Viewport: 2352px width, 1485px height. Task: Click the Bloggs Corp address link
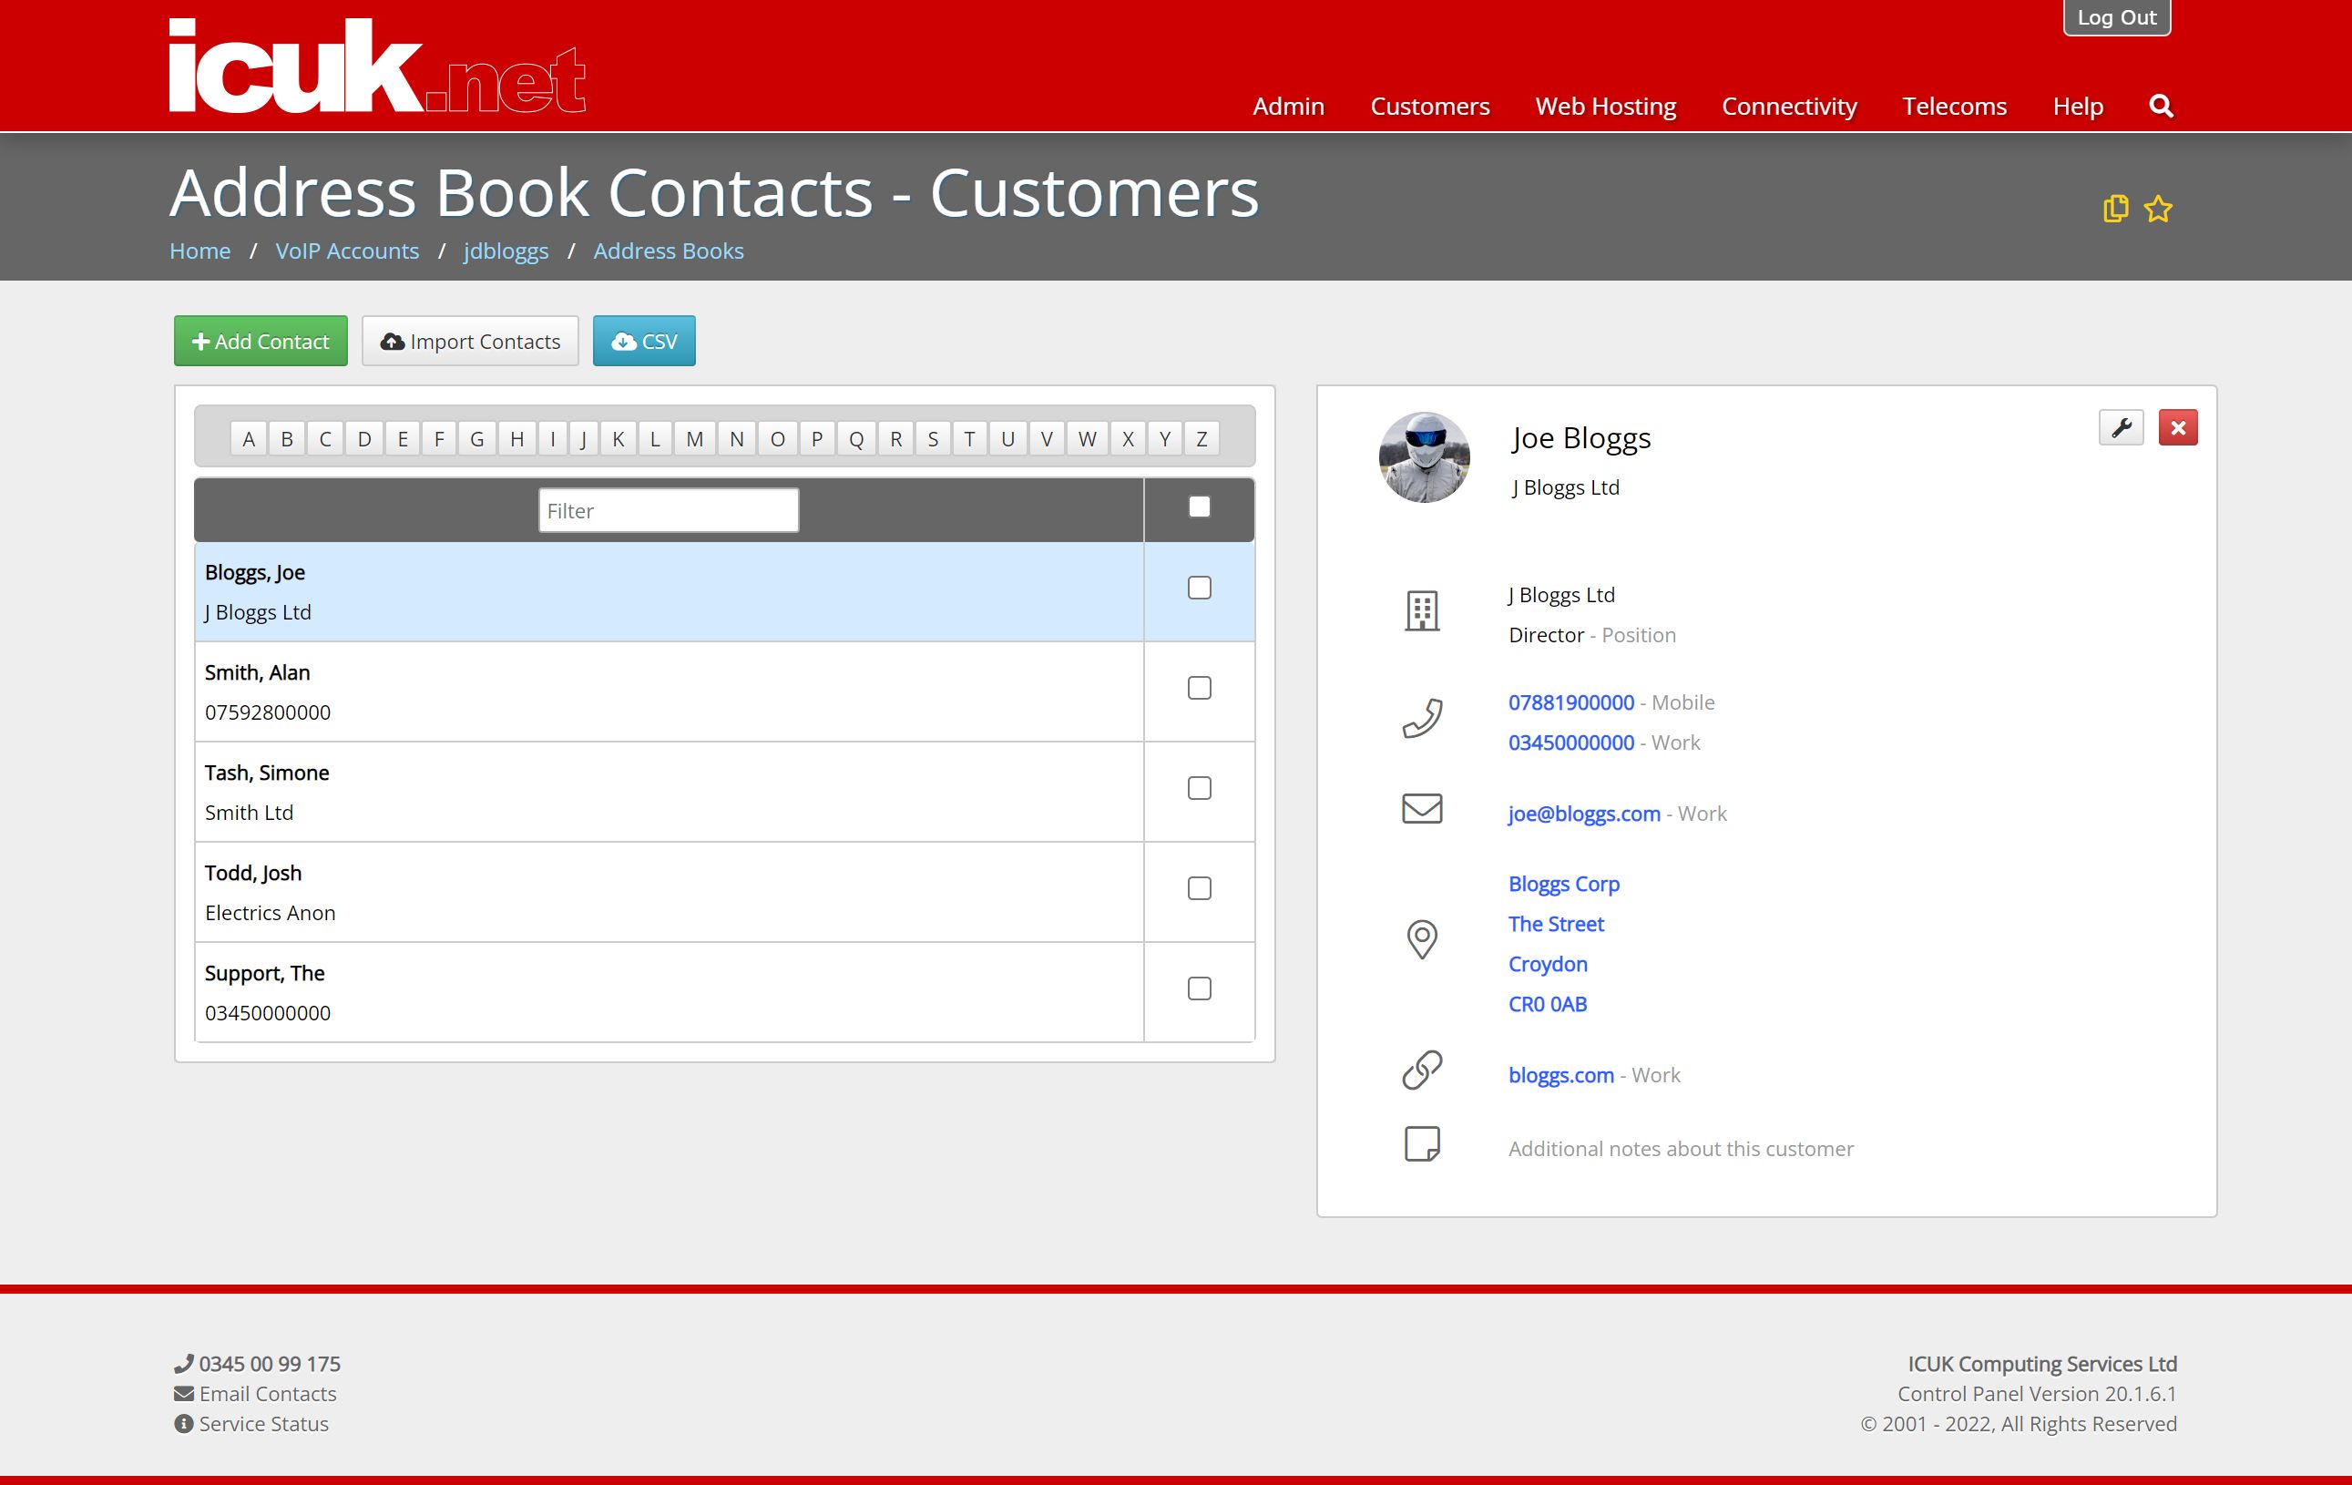pos(1564,884)
